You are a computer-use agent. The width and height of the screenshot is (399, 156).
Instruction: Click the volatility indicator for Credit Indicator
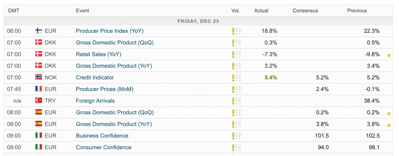[236, 78]
